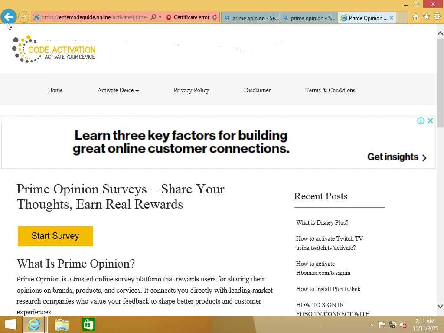Screen dimensions: 444x333
Task: Open Favorites star icon
Action: (427, 17)
